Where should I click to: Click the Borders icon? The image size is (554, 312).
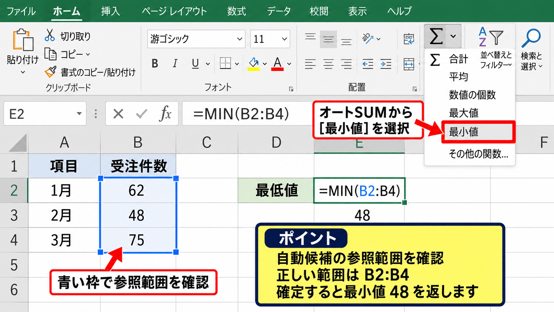[x=225, y=63]
